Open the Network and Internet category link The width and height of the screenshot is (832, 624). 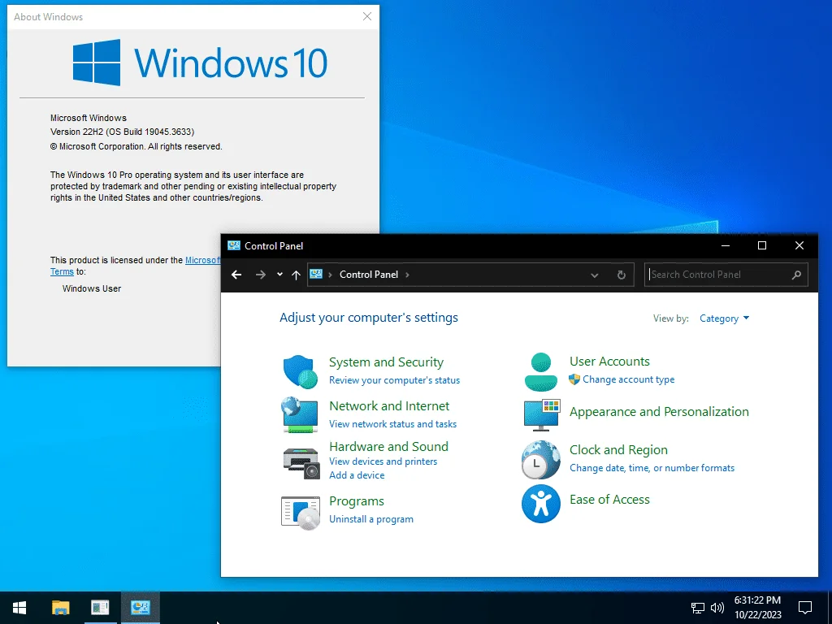click(389, 406)
